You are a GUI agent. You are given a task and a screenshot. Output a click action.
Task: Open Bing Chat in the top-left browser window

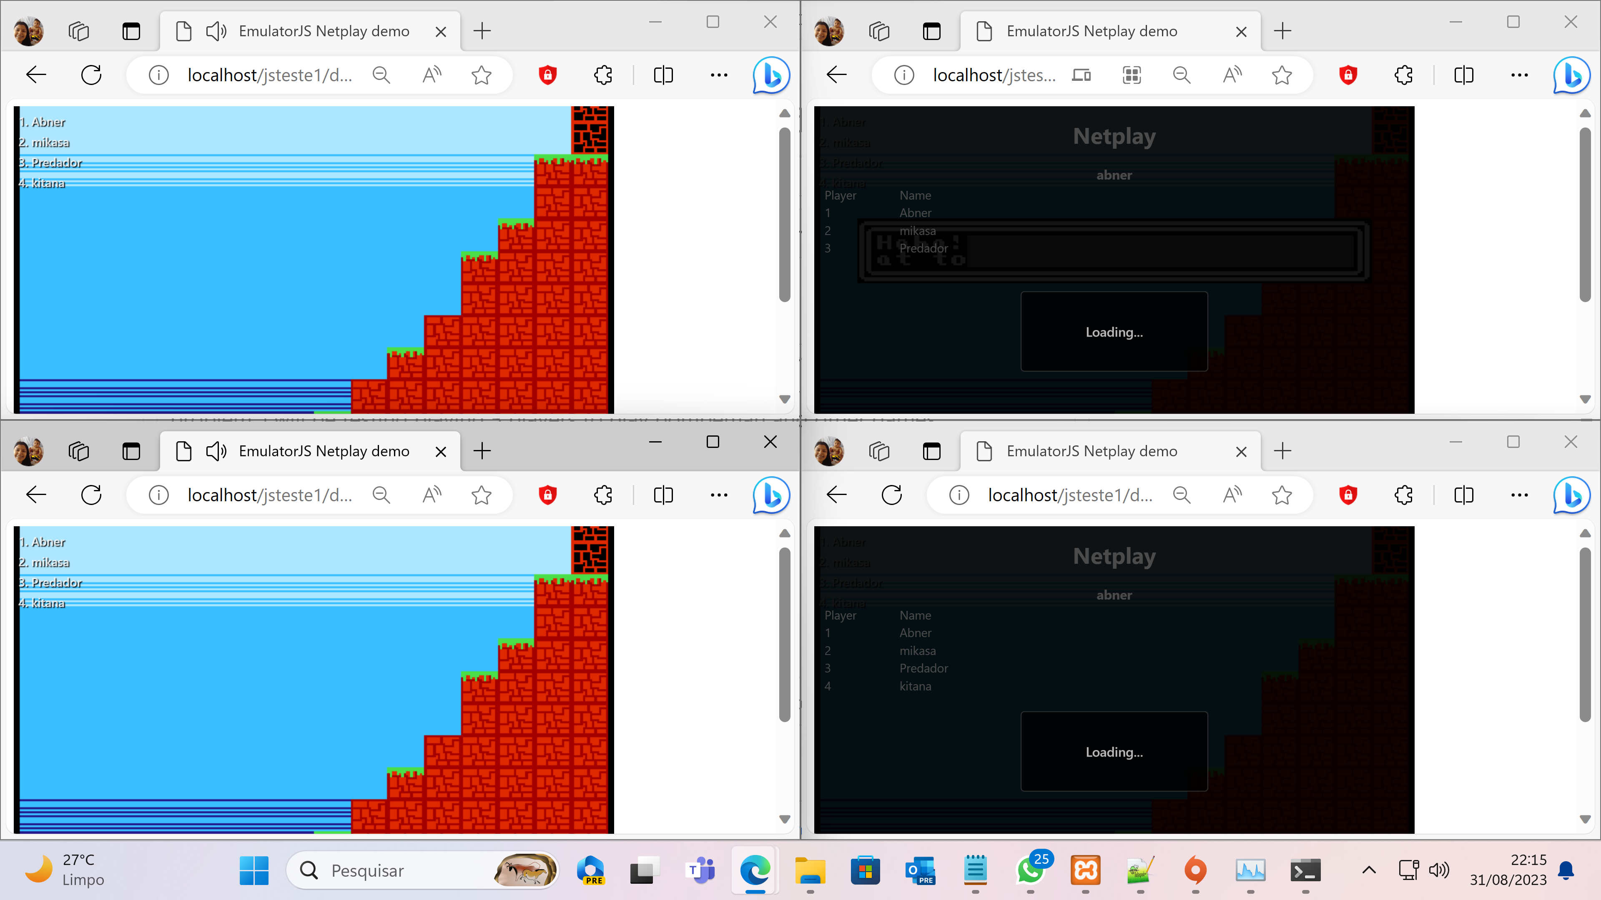(x=770, y=75)
